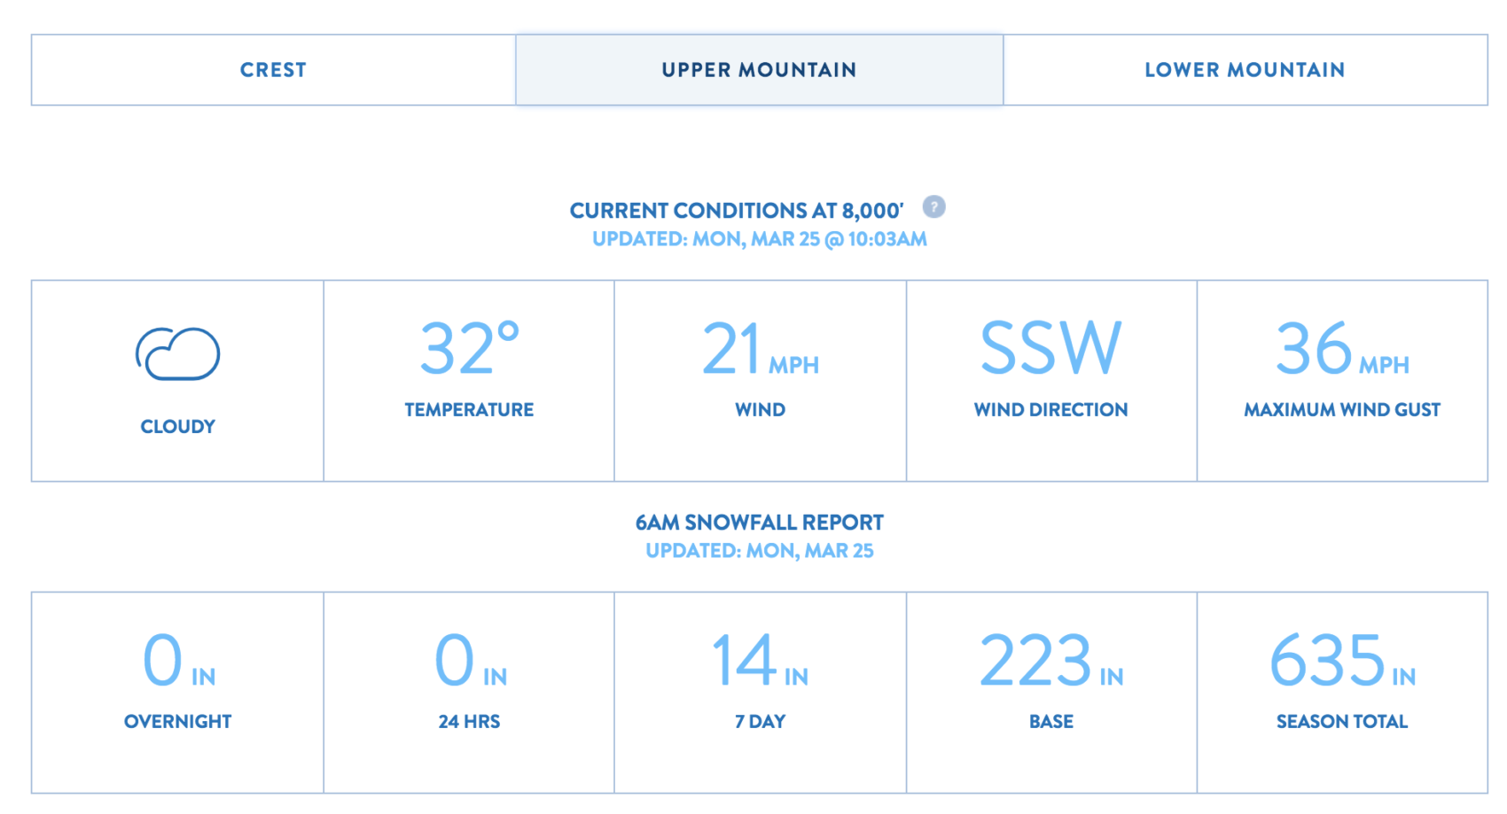The image size is (1507, 814).
Task: Click the SSW wind direction value
Action: click(x=1051, y=348)
